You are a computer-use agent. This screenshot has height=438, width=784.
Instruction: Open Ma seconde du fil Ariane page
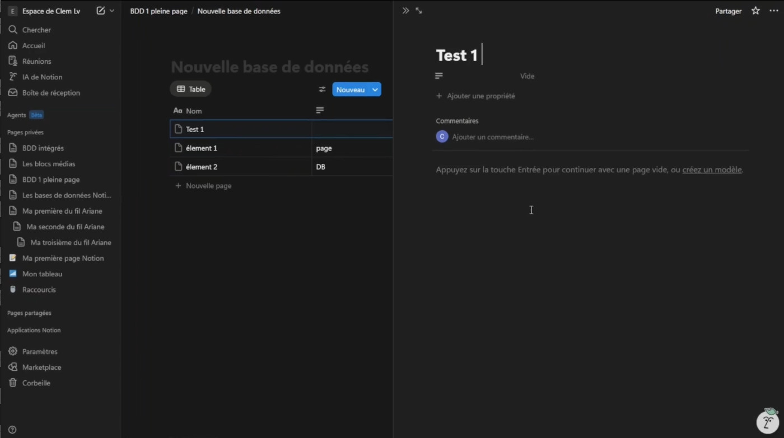pos(65,227)
